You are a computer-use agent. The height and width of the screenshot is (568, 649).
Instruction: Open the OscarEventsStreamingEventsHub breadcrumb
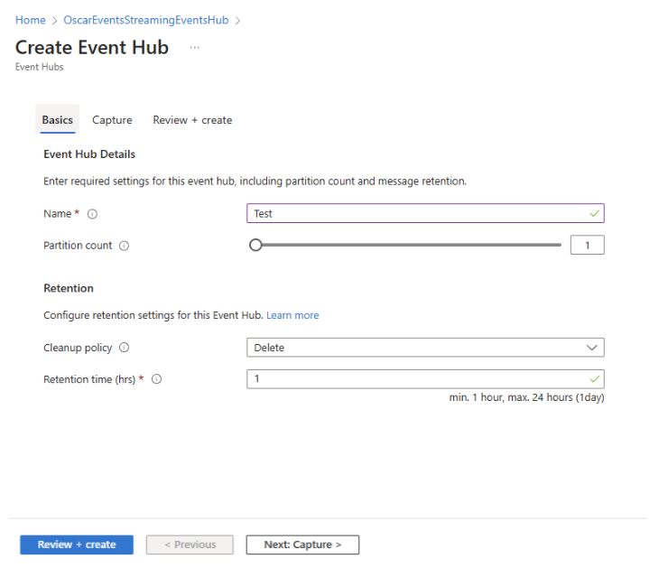point(145,20)
